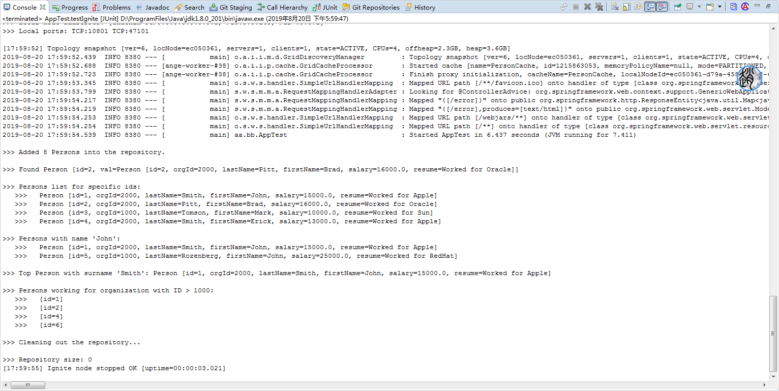The height and width of the screenshot is (391, 779).
Task: Click the '[id=6]' result line
Action: [39, 325]
